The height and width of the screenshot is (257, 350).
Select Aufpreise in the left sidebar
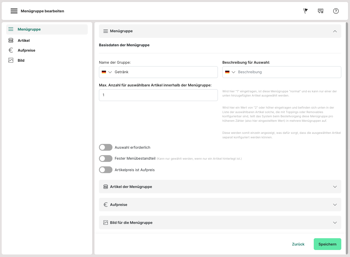[26, 50]
